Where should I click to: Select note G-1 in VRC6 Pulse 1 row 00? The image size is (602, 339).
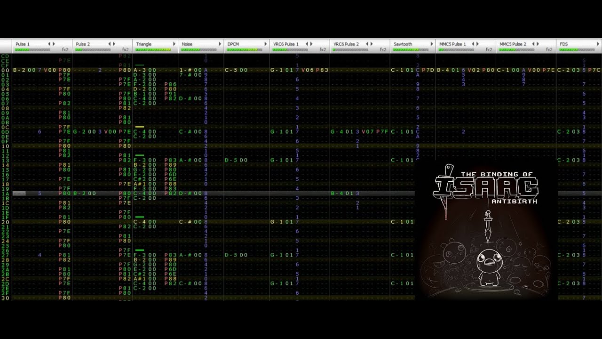click(276, 70)
